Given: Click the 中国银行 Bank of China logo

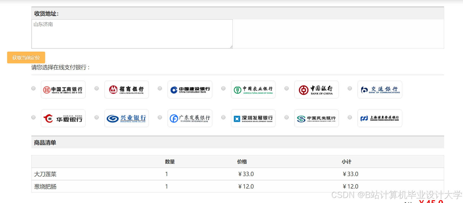Looking at the screenshot, I should tap(316, 90).
